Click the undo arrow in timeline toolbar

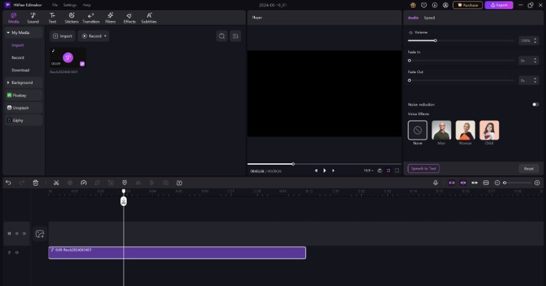click(8, 183)
